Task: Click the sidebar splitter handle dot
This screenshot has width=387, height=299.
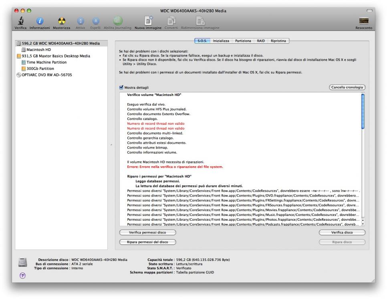Action: [x=111, y=144]
